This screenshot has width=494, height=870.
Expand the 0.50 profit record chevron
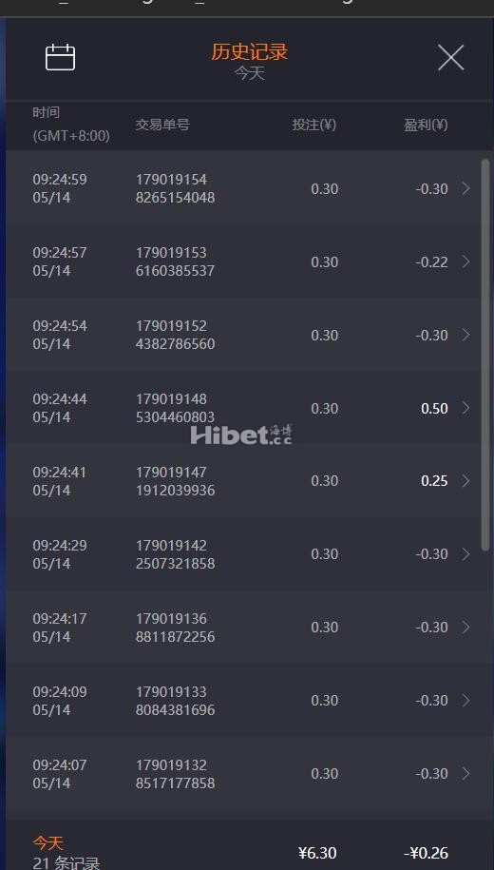click(x=465, y=408)
